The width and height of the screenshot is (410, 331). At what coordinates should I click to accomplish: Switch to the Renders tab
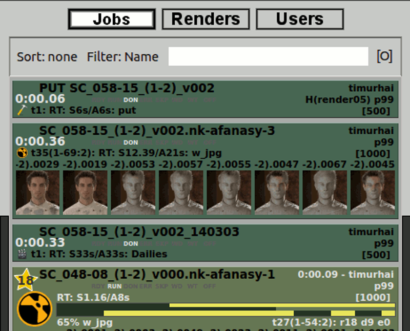point(206,18)
